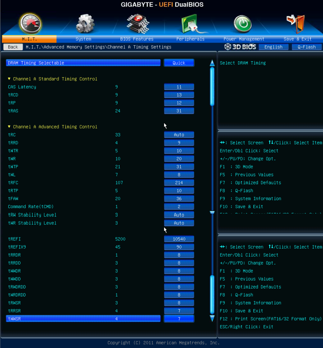Select the tWL value field 8
The height and width of the screenshot is (348, 323).
coord(179,175)
